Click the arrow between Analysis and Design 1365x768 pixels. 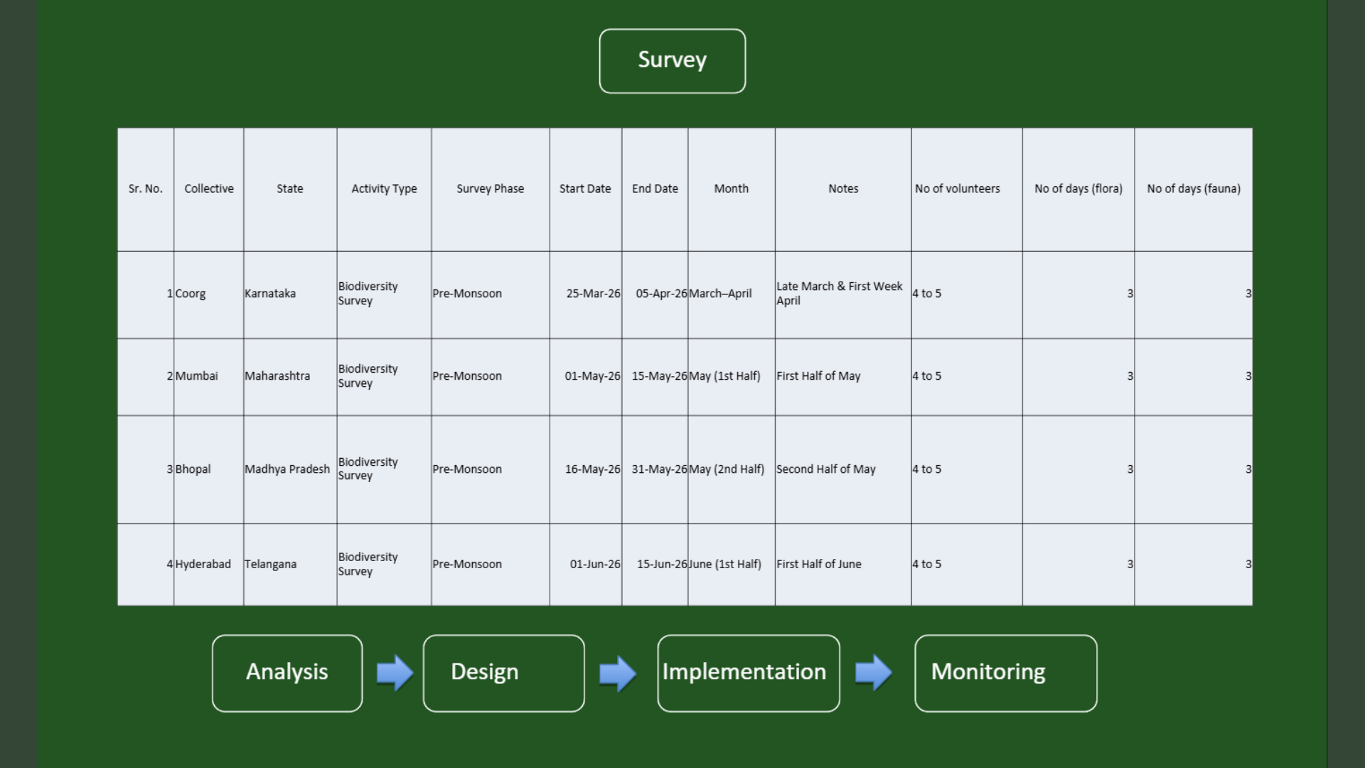[x=394, y=672]
